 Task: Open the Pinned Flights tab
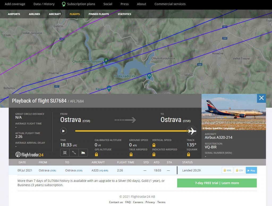[99, 14]
